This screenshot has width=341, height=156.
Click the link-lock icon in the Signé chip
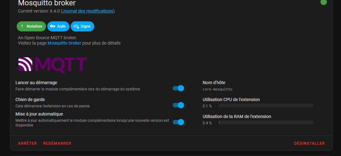[x=76, y=26]
